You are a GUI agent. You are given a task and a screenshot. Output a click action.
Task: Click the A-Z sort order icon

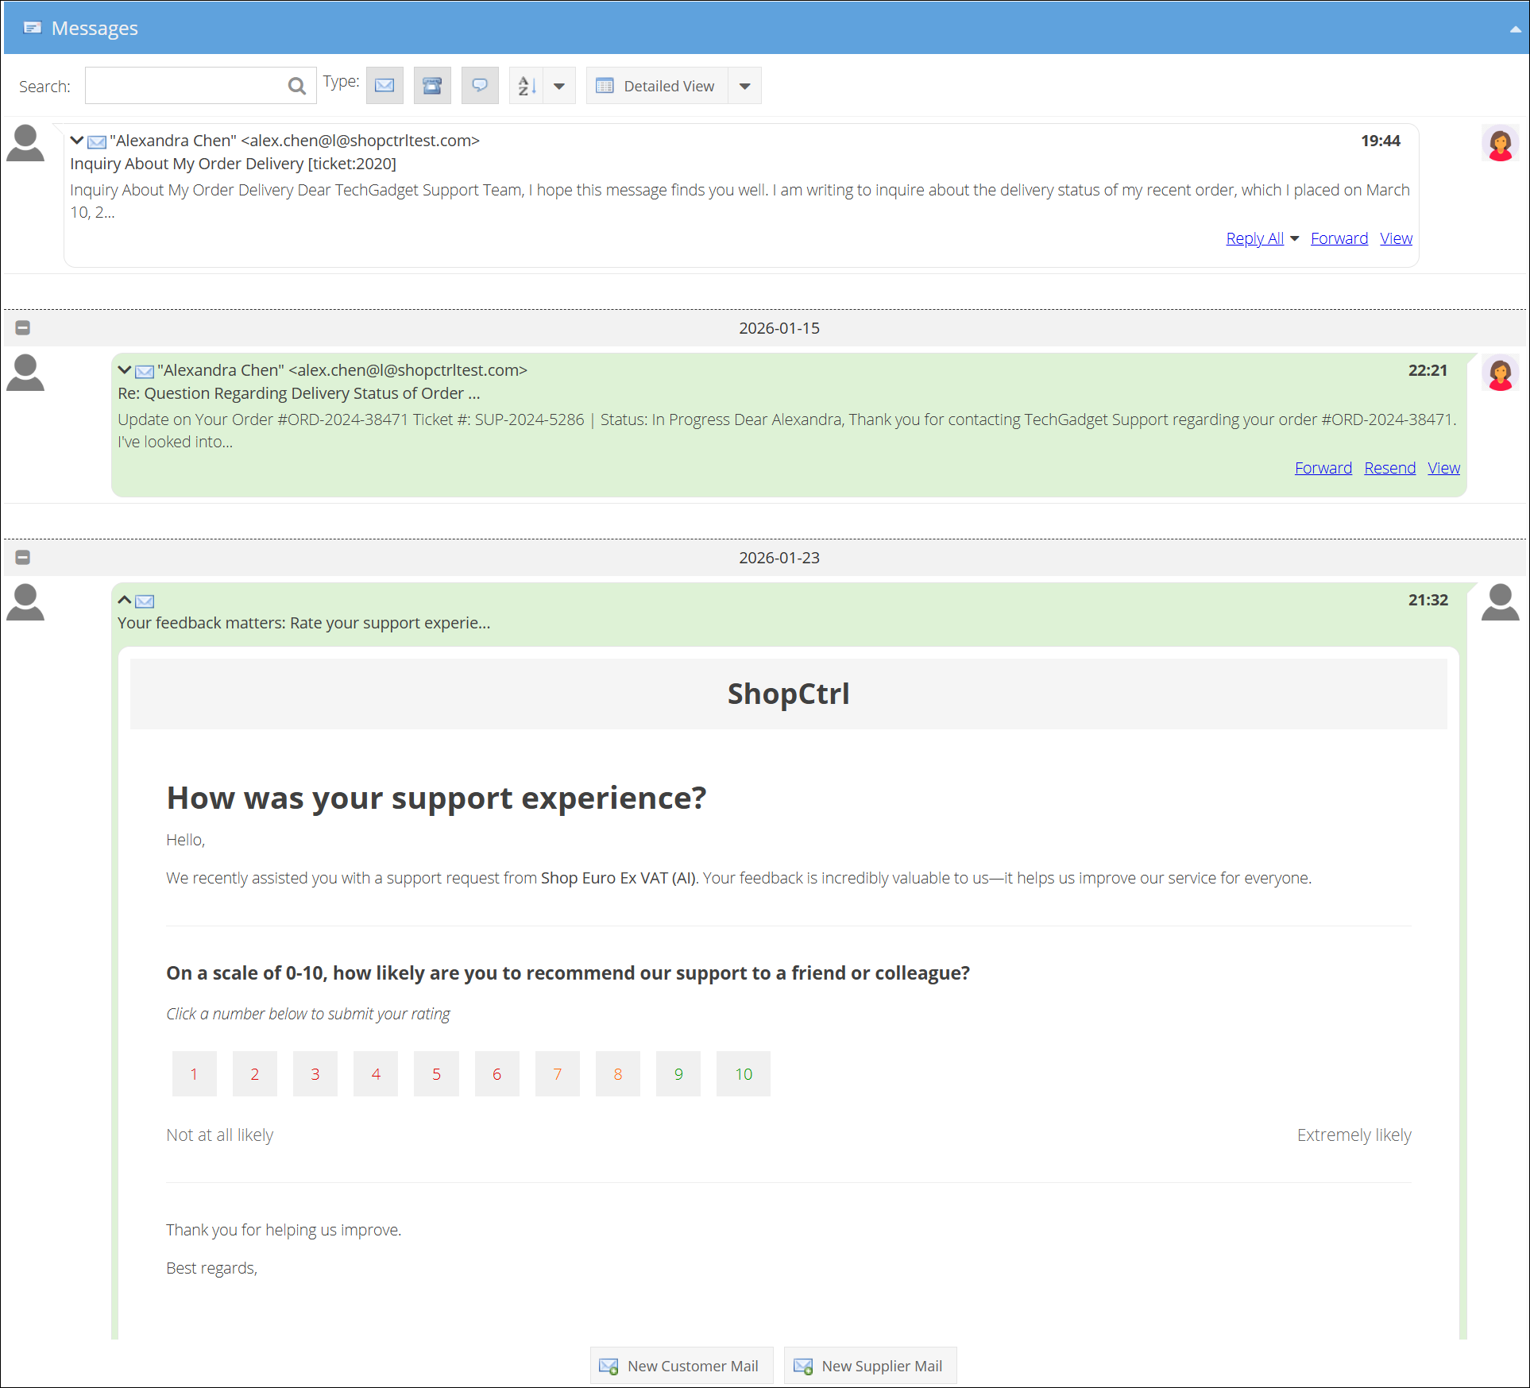(x=527, y=86)
